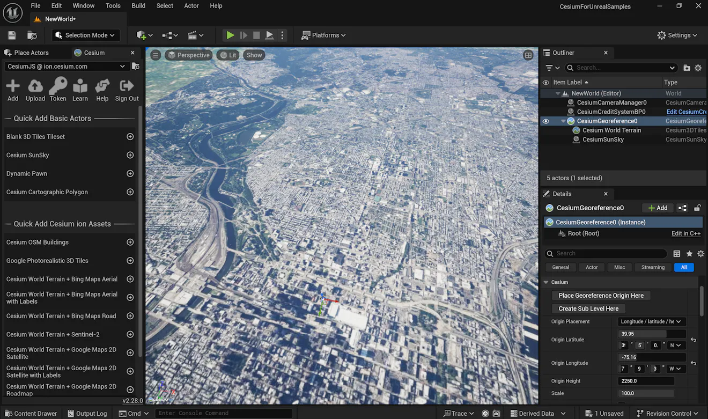
Task: Toggle the Details lock icon
Action: (x=697, y=208)
